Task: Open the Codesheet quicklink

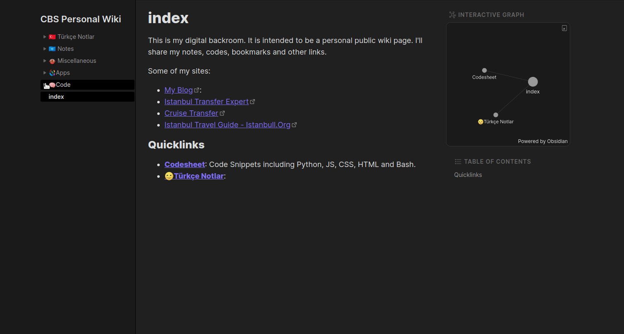Action: click(185, 165)
